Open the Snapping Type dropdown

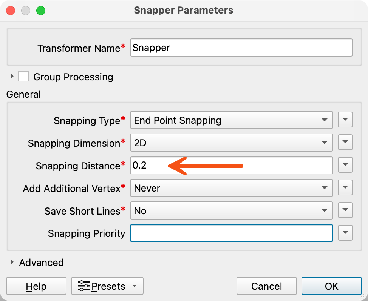coord(231,120)
